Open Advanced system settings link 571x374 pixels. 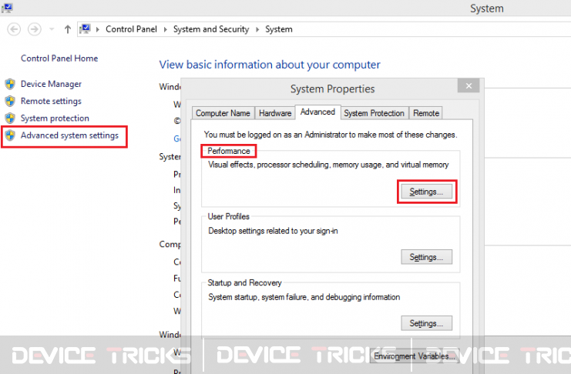[x=69, y=135]
